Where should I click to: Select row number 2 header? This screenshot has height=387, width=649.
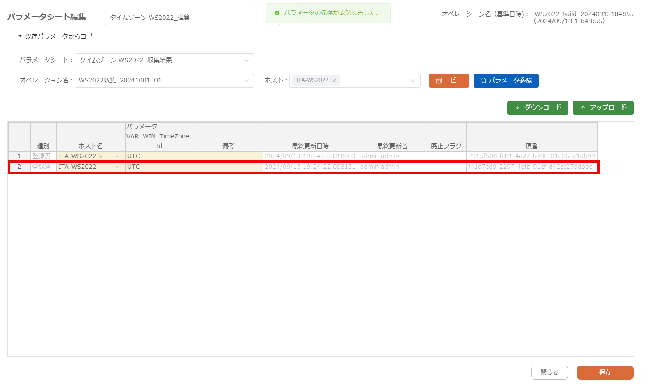[19, 167]
